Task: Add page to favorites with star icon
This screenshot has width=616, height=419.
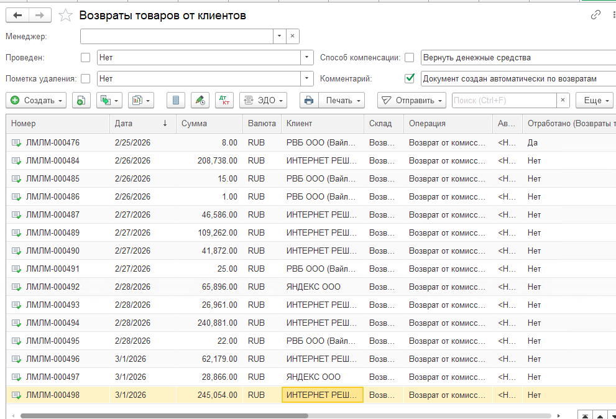Action: click(66, 16)
